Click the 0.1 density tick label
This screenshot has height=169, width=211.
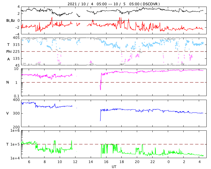click(17, 96)
